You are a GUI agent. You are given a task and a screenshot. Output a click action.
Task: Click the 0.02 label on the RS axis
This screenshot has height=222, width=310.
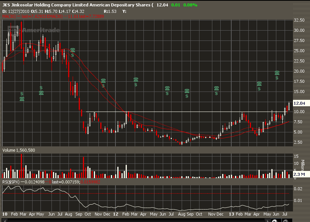point(298,189)
